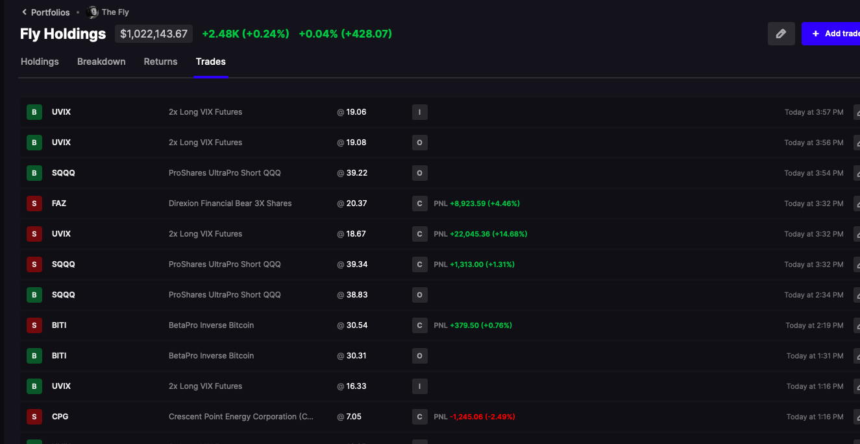Viewport: 860px width, 444px height.
Task: Click C tag on FAZ trade
Action: tap(420, 204)
